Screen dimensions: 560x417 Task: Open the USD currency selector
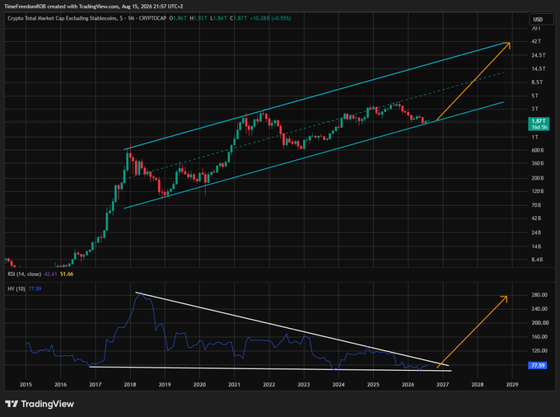[x=541, y=19]
